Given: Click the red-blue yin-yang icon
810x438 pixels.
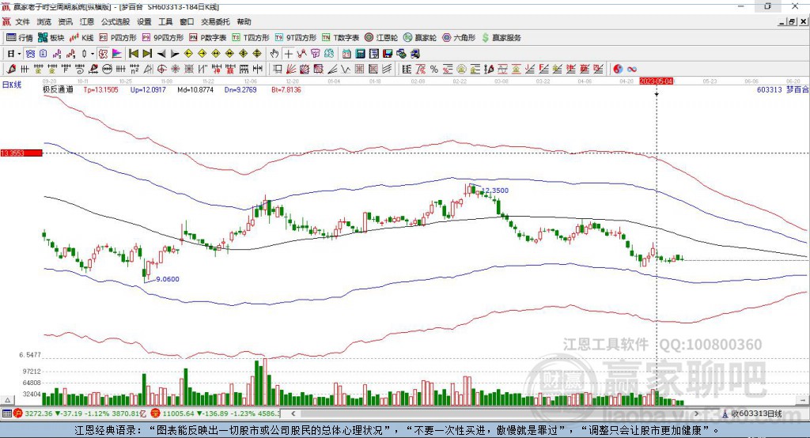Looking at the screenshot, I should point(618,70).
